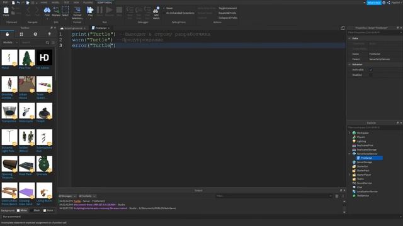
Task: Select None background radio option
Action: 48,210
